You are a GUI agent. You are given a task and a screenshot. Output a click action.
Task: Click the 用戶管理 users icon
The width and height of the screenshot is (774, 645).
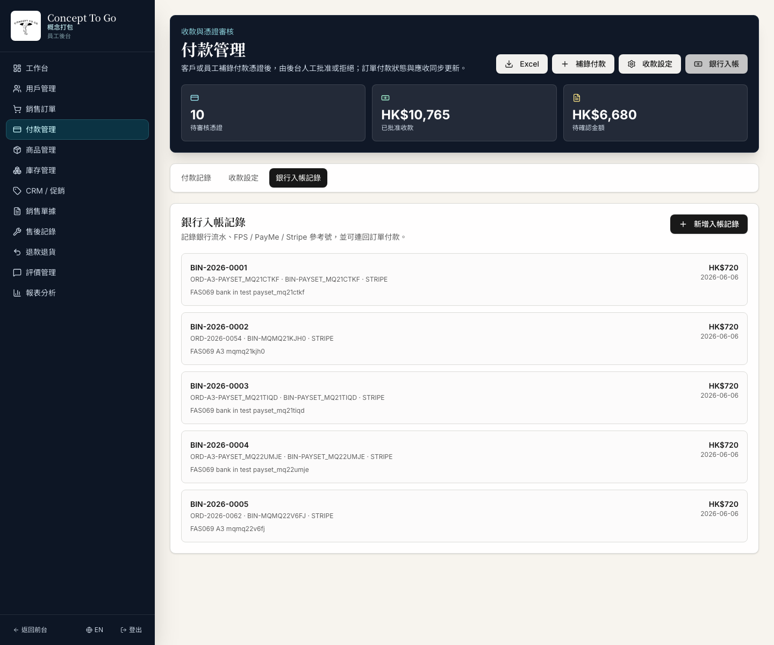17,89
